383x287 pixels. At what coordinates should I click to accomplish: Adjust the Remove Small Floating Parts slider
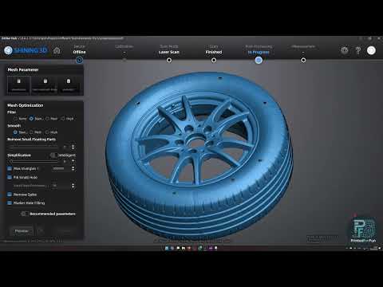click(34, 147)
